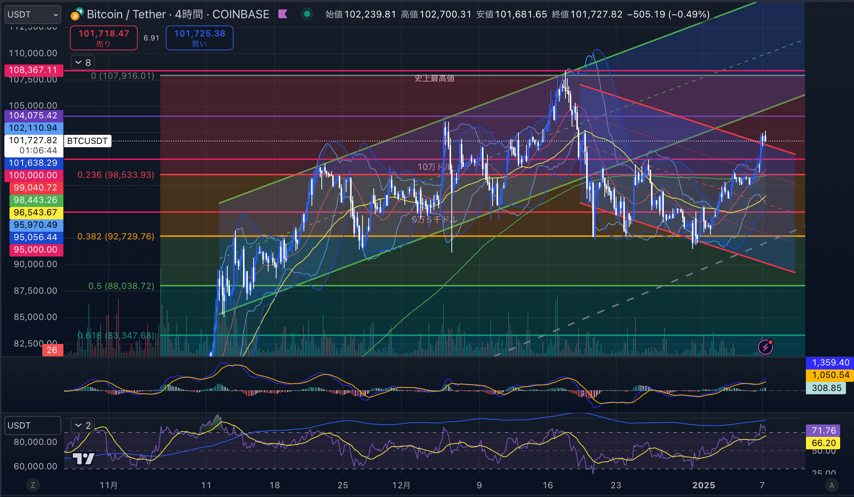Image resolution: width=854 pixels, height=497 pixels.
Task: Click the 95,970.49 price label
Action: pyautogui.click(x=36, y=225)
